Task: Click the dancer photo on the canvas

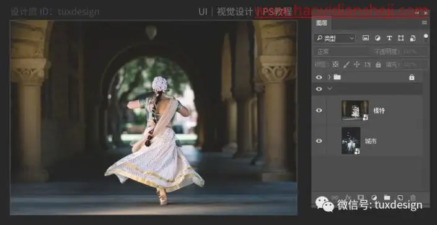Action: click(x=154, y=117)
